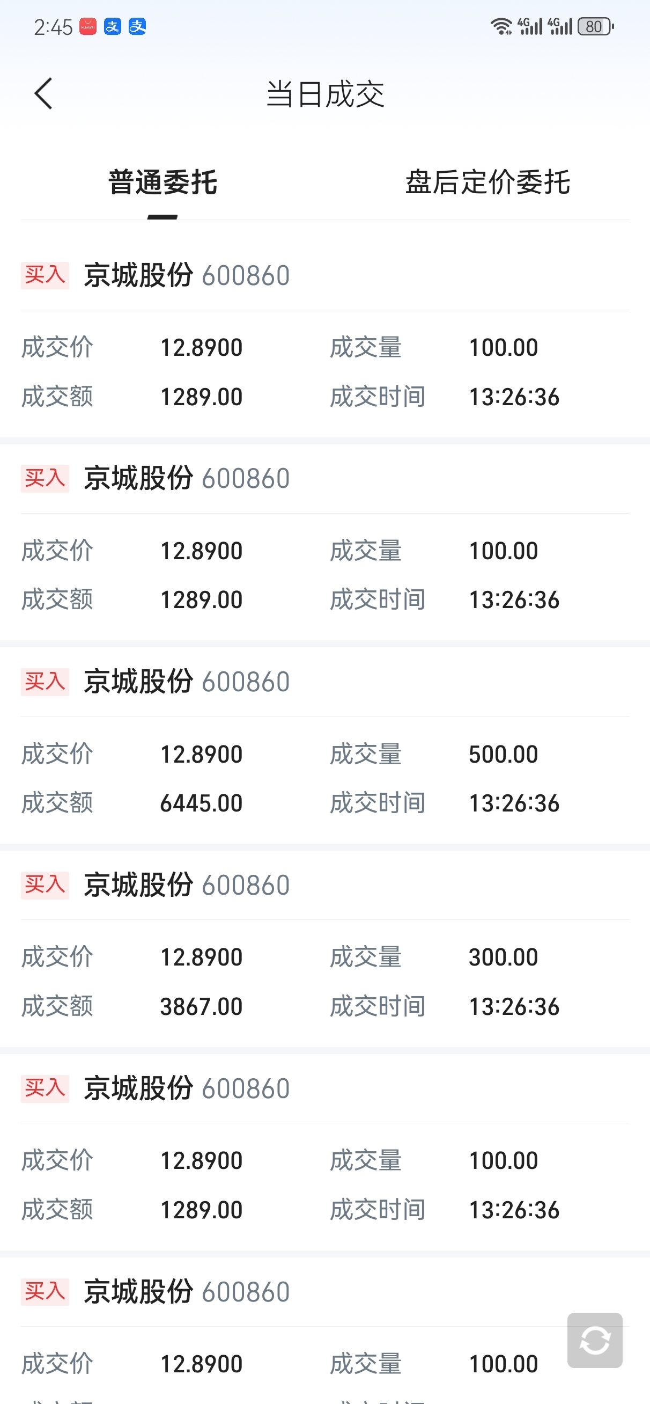
Task: Switch to 普通委托 tab
Action: pos(162,182)
